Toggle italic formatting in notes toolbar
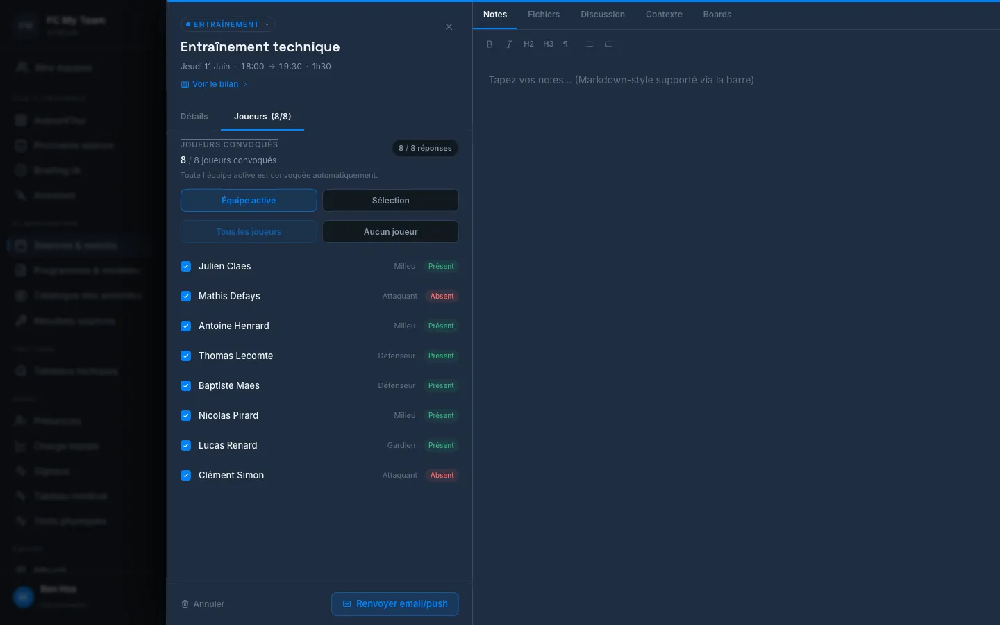Screen dimensions: 1000x625 (x=509, y=44)
